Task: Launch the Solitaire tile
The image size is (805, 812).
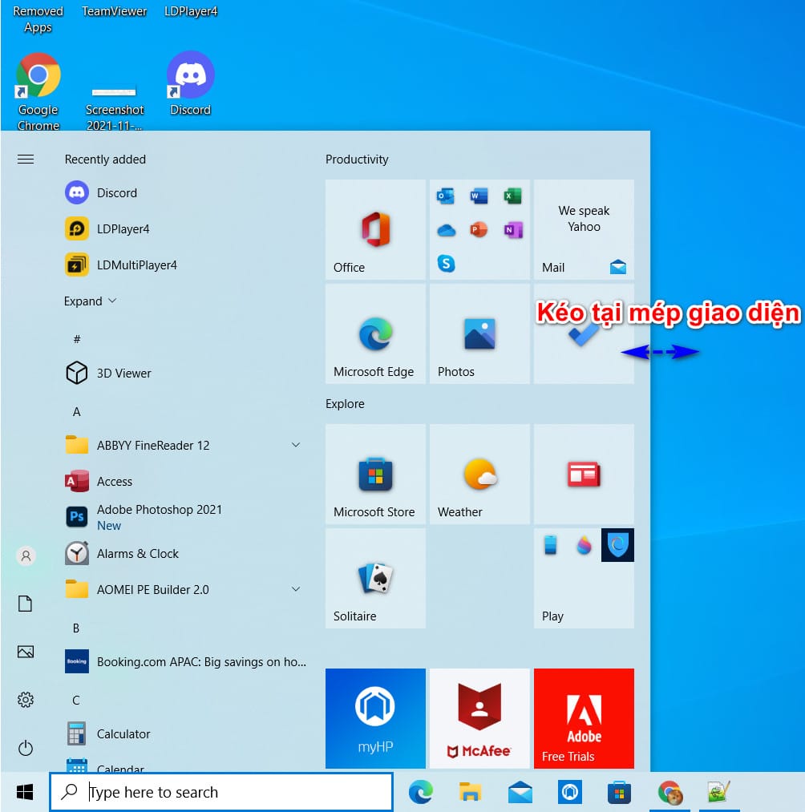Action: pyautogui.click(x=375, y=578)
